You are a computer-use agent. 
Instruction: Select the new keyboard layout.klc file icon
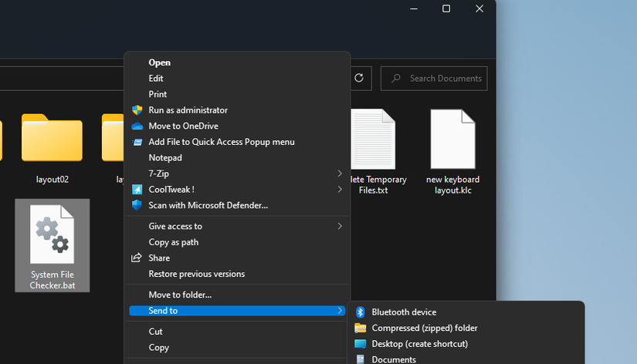pos(453,139)
